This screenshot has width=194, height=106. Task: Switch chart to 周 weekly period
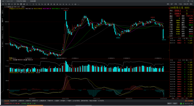click(x=48, y=4)
